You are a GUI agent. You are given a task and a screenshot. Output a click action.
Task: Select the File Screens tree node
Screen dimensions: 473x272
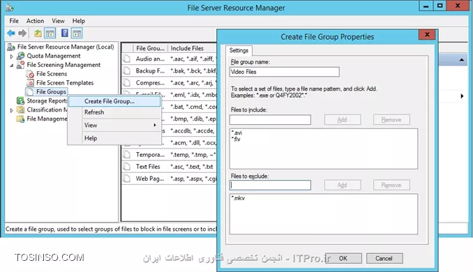52,74
